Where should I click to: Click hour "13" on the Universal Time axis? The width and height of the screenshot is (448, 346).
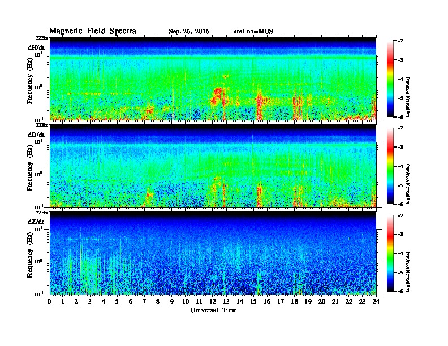[226, 302]
